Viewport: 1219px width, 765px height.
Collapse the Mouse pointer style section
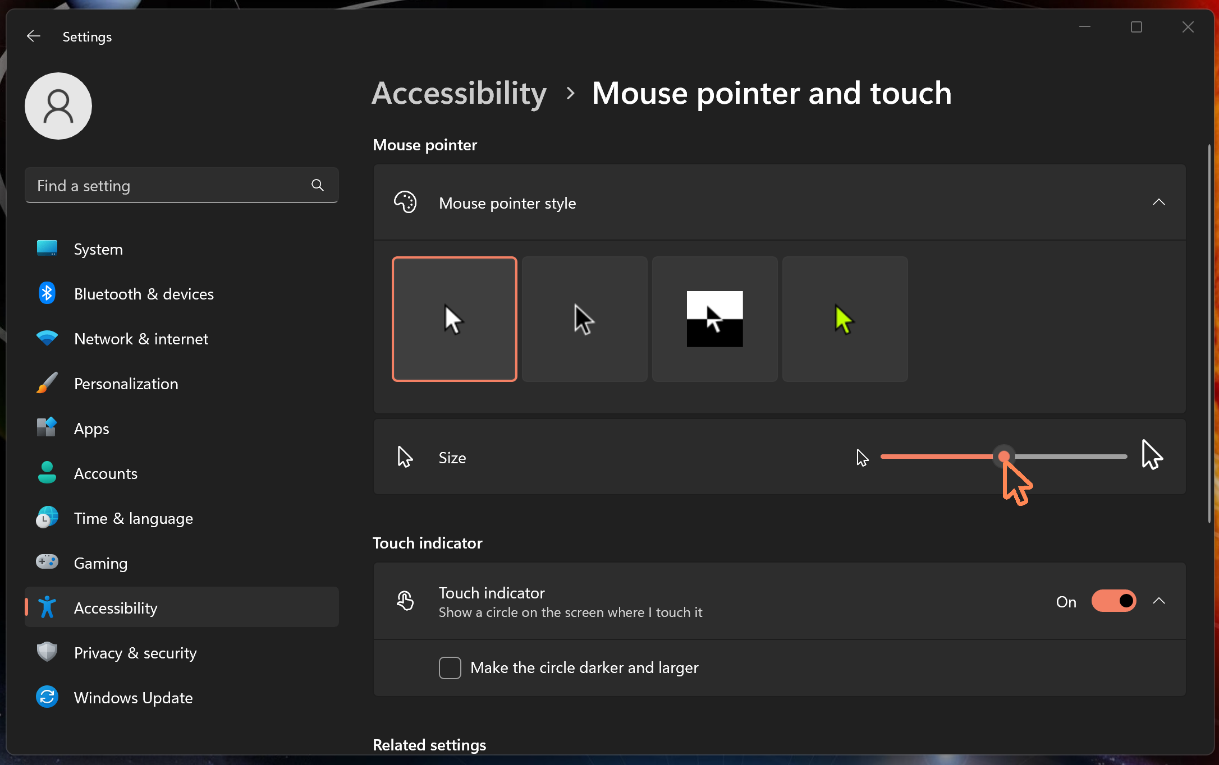(1159, 202)
